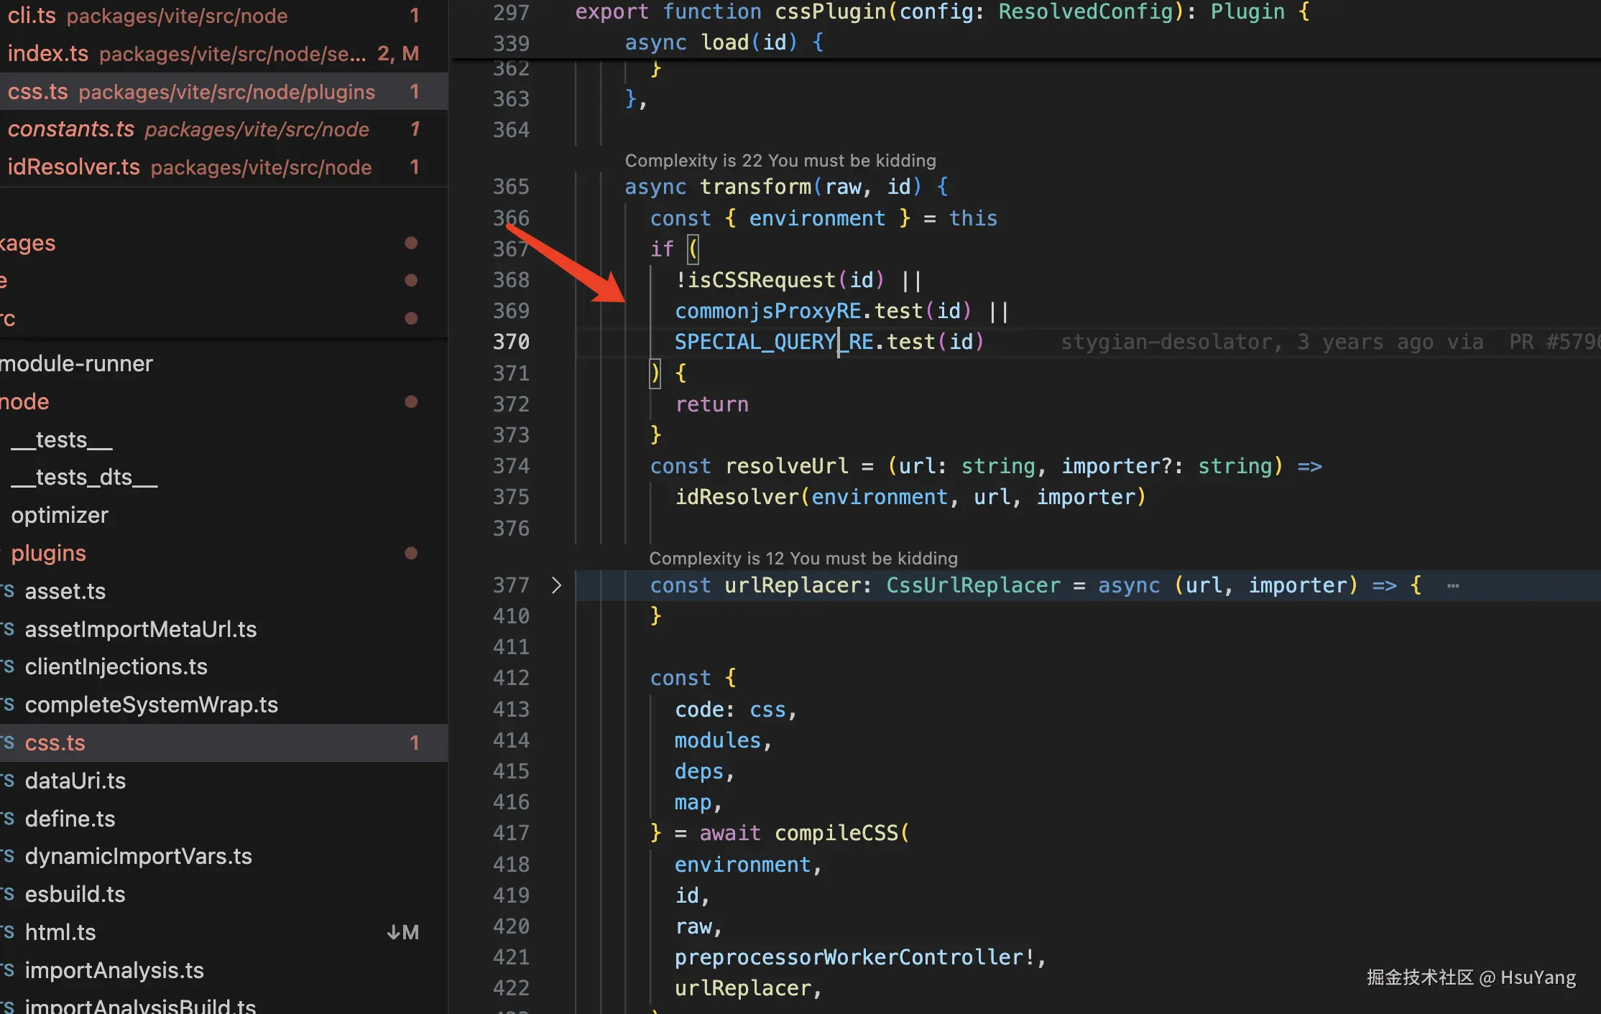Click the git status badge on html.ts
The image size is (1601, 1014).
403,932
